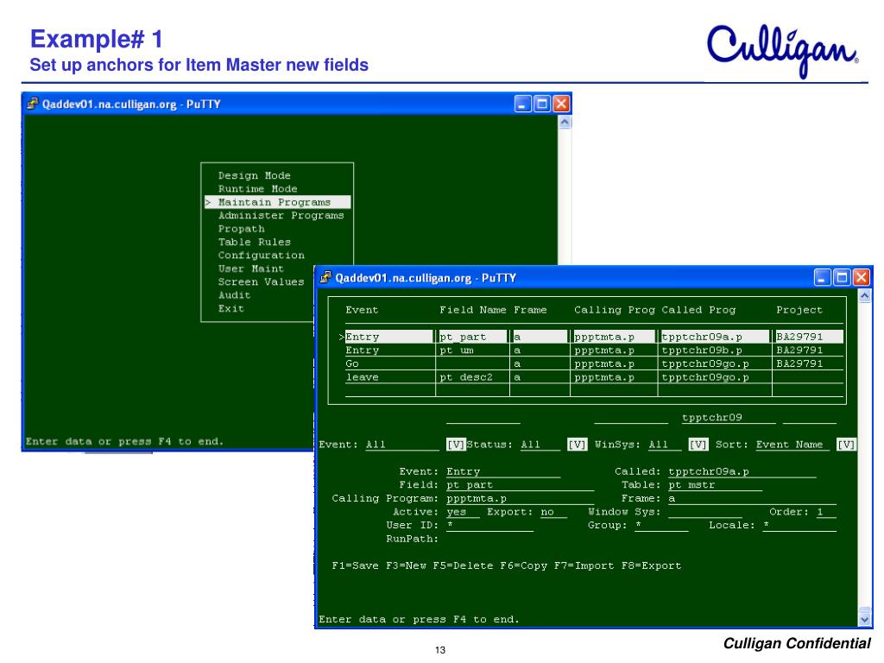Screen dimensions: 884x663
Task: Click Calling Program field ppptmta.p
Action: pyautogui.click(x=520, y=498)
